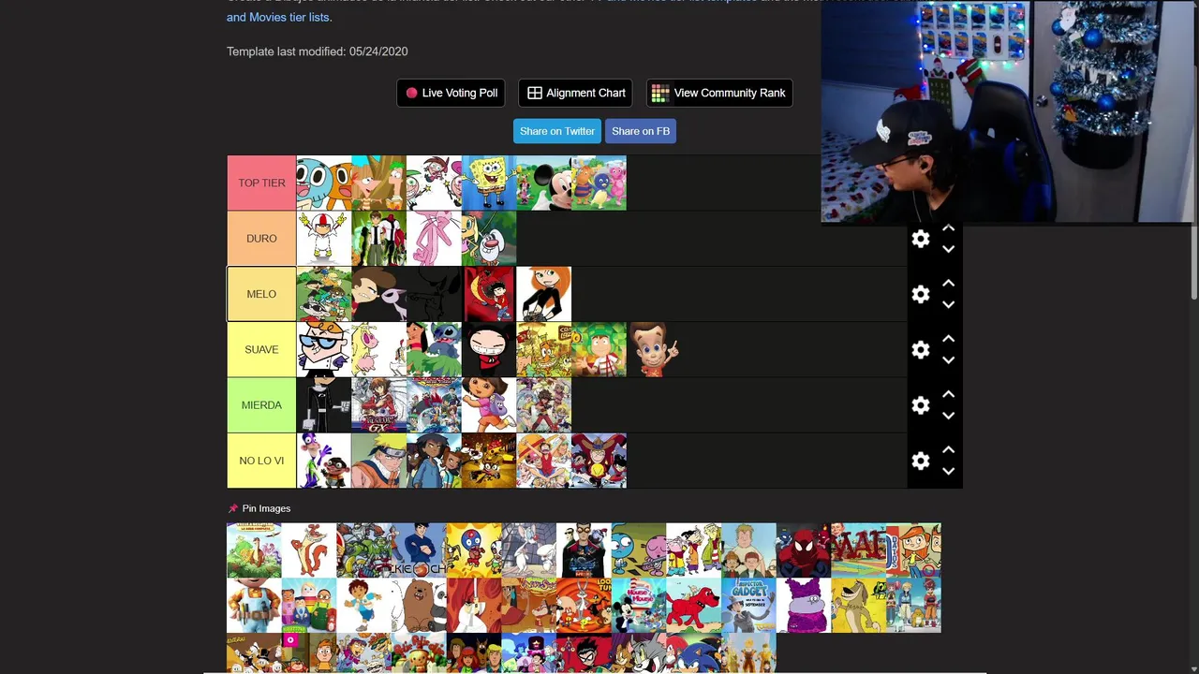Select the Mickey Mouse image in TOP TIER
The image size is (1199, 674).
tap(543, 183)
